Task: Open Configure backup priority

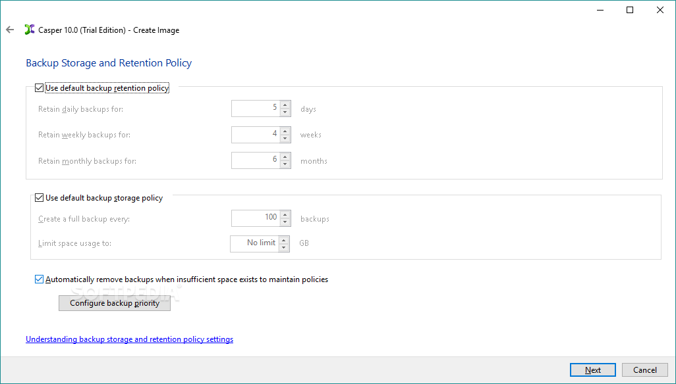Action: pos(115,303)
